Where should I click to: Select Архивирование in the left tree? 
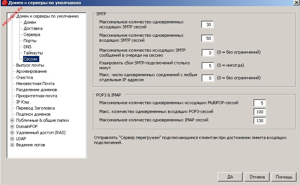pos(32,71)
